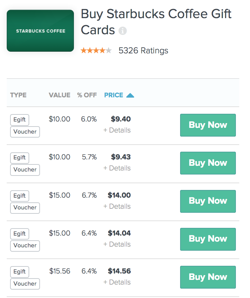250x298 pixels.
Task: Click the blue price sort arrow
Action: coord(130,95)
